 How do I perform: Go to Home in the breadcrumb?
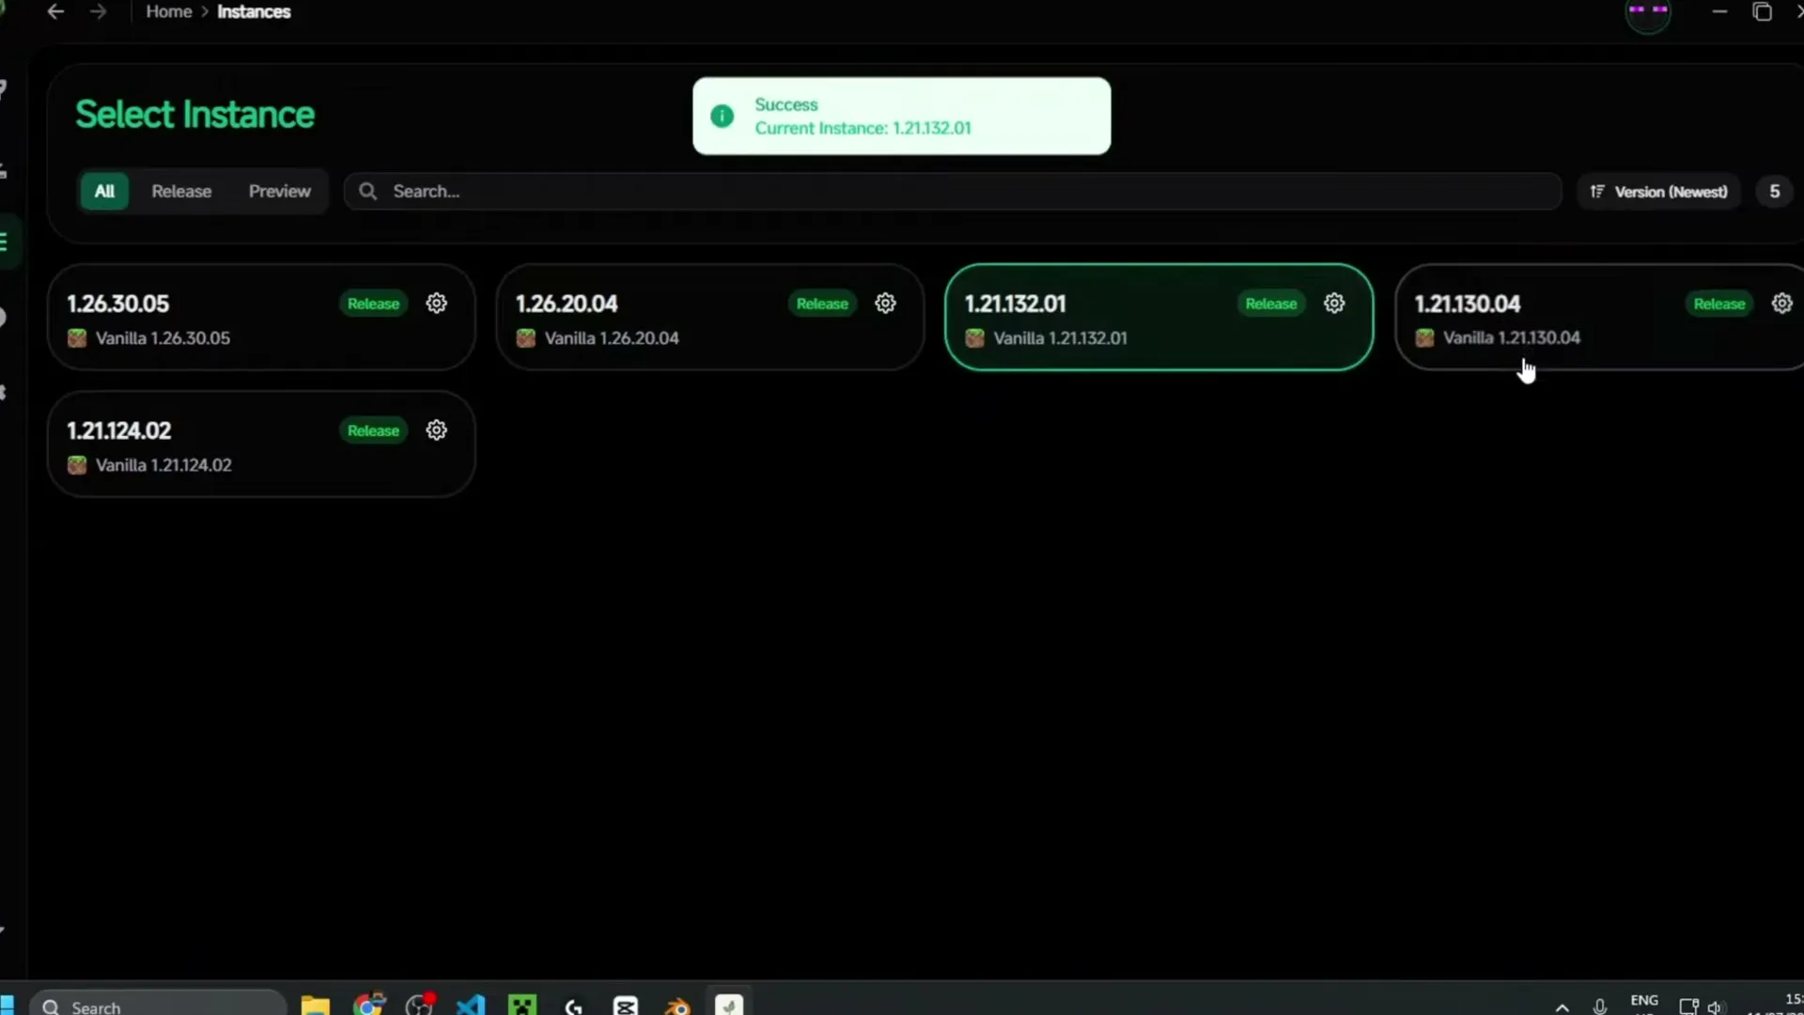coord(168,11)
